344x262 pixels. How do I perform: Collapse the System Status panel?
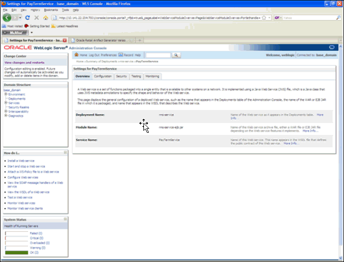65,219
